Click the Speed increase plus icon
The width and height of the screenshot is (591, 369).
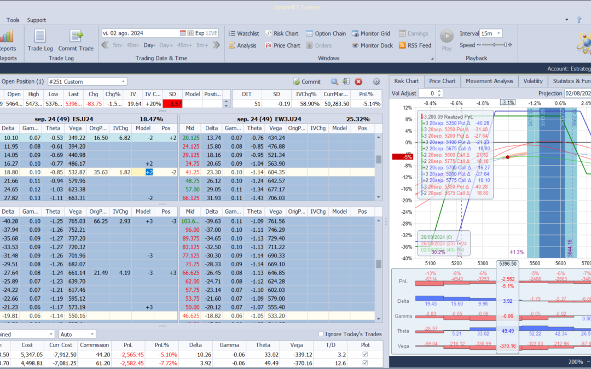(x=510, y=45)
